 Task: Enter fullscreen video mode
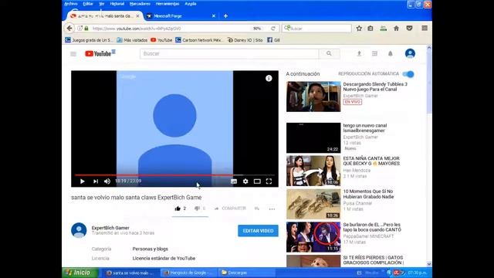[x=269, y=181]
